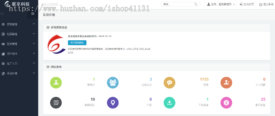This screenshot has height=116, width=275.
Task: Click the blue 注册会员 group icon
Action: tap(113, 83)
